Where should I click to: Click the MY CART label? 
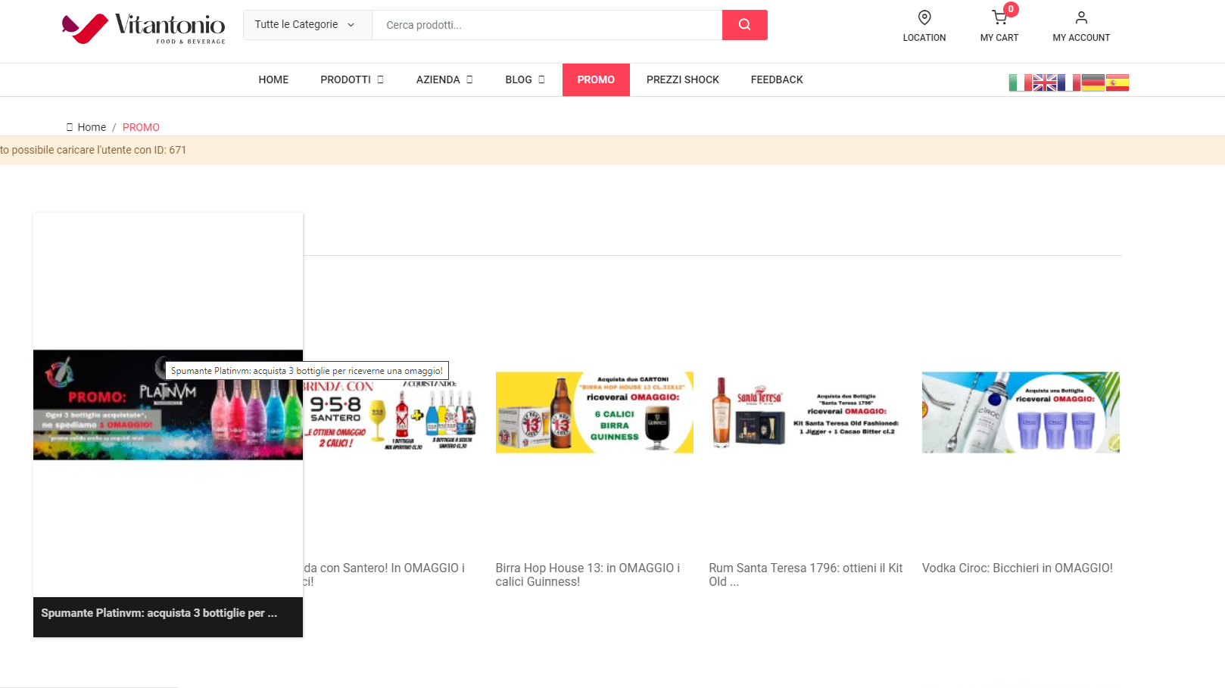999,38
